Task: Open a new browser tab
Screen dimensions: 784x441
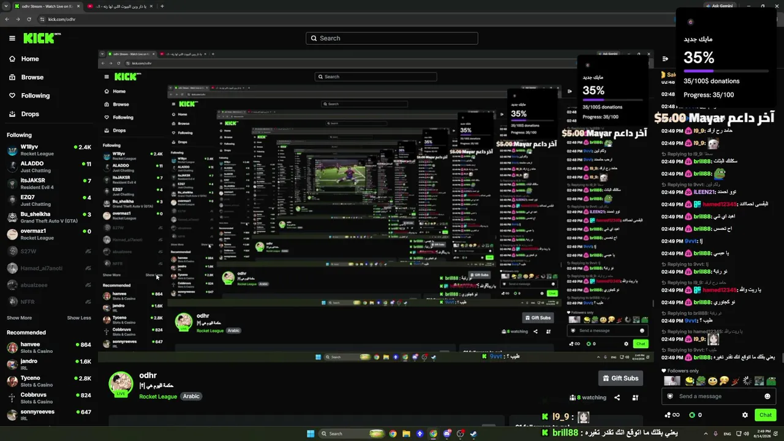Action: pos(162,6)
